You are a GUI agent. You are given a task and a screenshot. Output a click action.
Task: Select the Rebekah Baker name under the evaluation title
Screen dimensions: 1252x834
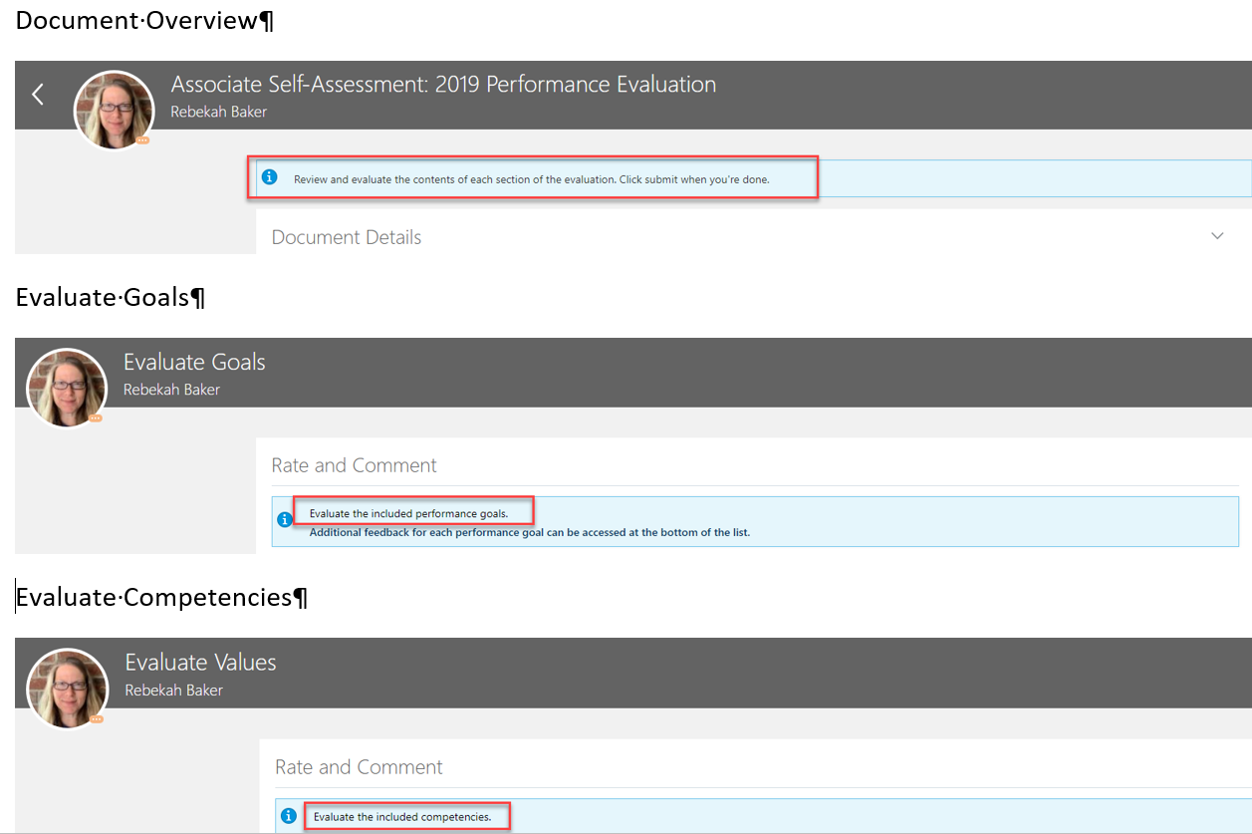[218, 111]
